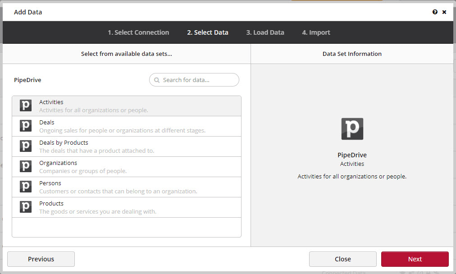The image size is (456, 274).
Task: Click the 'Select from available data sets...' header
Action: pos(127,54)
